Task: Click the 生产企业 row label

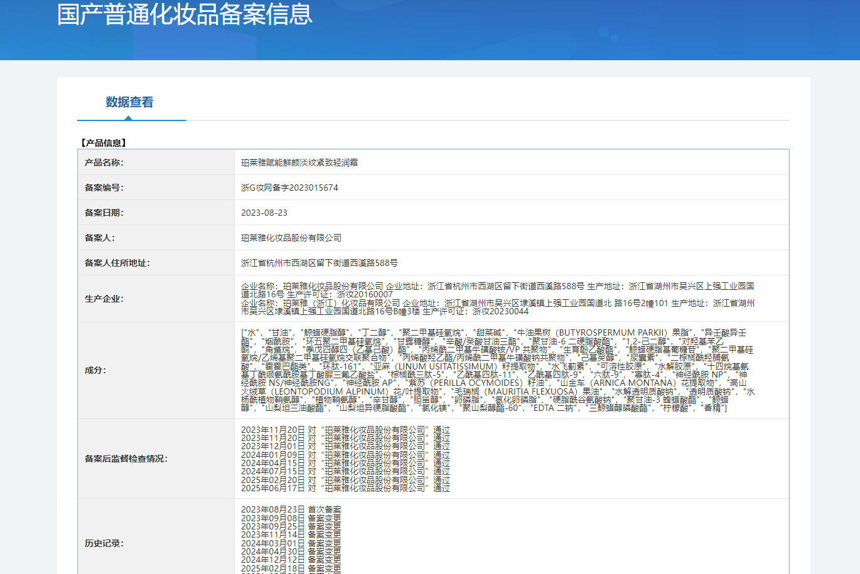Action: point(104,299)
